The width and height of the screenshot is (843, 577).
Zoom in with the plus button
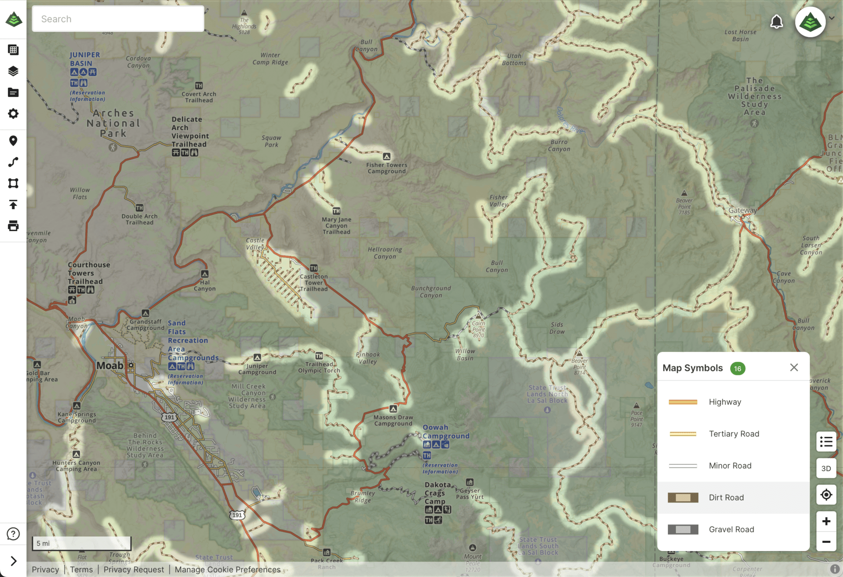click(826, 521)
